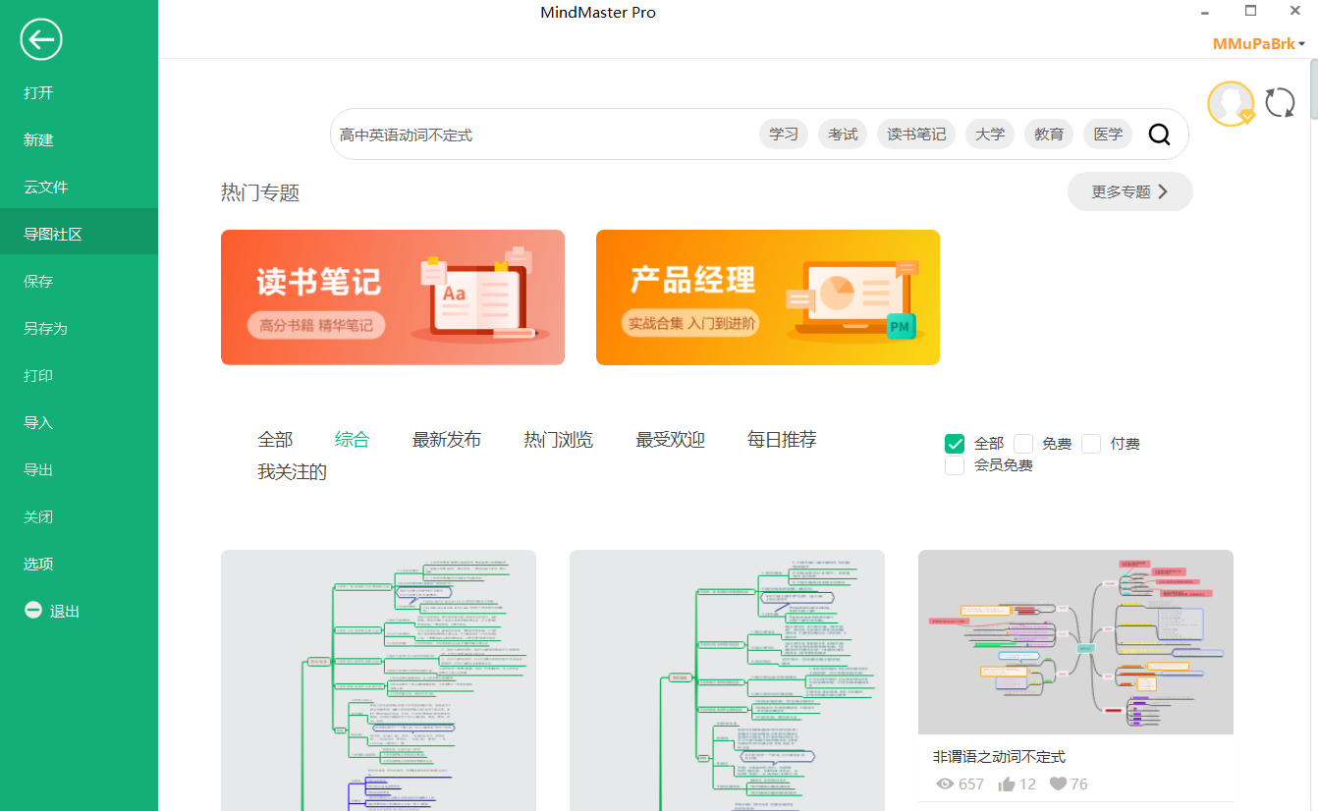Viewport: 1318px width, 811px height.
Task: Click the minus icon beside 退出
Action: pyautogui.click(x=32, y=611)
